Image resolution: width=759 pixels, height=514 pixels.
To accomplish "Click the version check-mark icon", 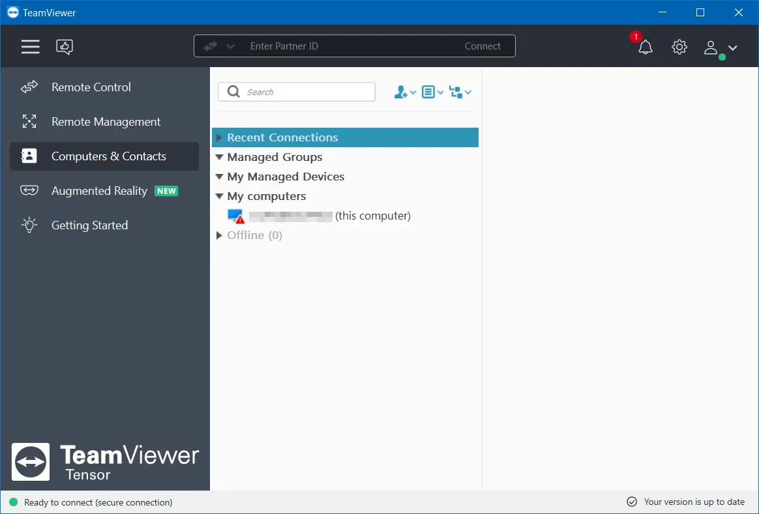I will [x=632, y=502].
